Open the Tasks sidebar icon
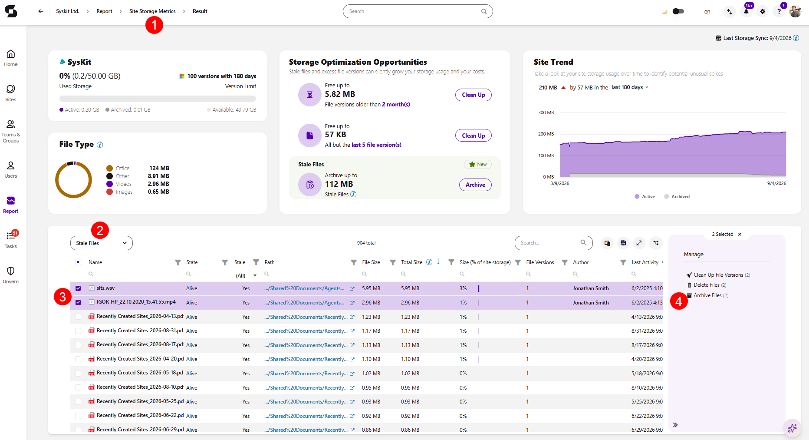 click(11, 240)
